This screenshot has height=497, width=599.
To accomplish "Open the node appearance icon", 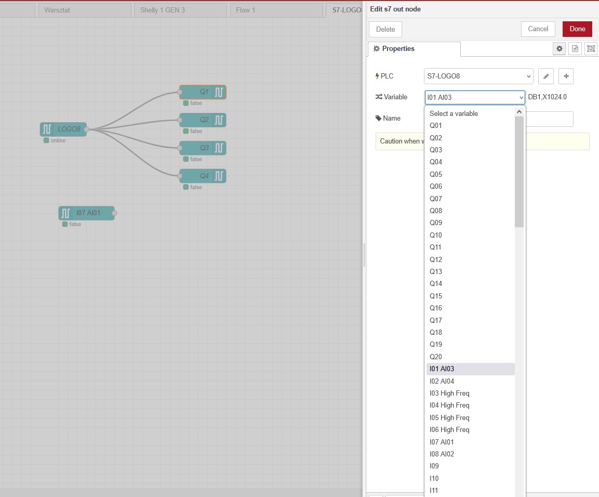I will 591,49.
